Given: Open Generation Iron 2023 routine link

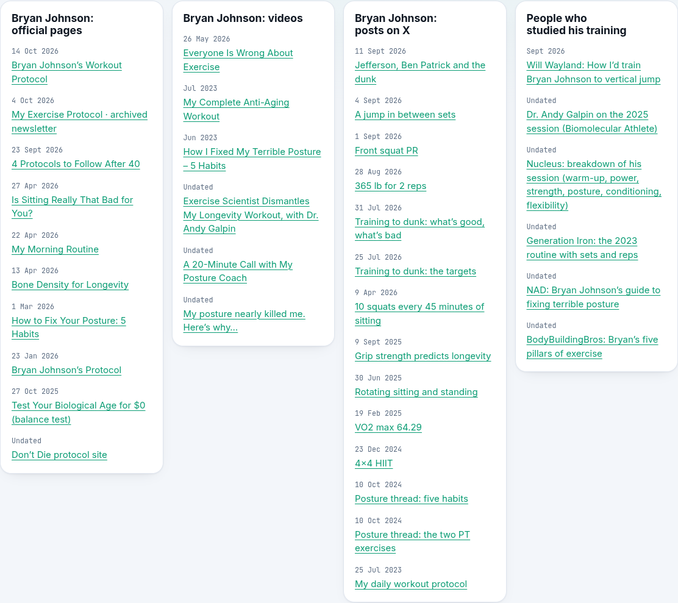Looking at the screenshot, I should (582, 248).
